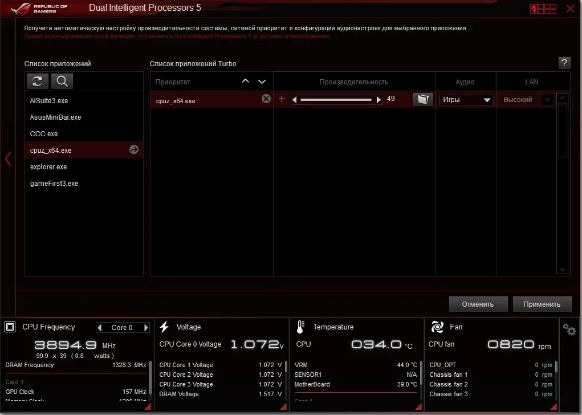Click the SENSOR1 temperature row
Viewport: 582px width, 415px height.
click(356, 375)
